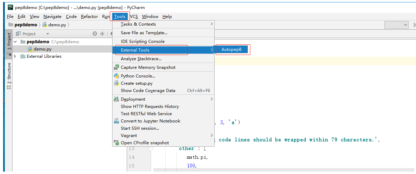Expand the External Libraries tree node
This screenshot has height=174, width=416.
[x=15, y=56]
